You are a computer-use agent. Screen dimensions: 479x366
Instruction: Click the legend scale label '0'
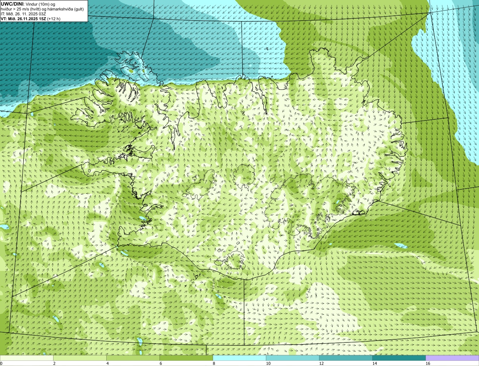pos(1,363)
